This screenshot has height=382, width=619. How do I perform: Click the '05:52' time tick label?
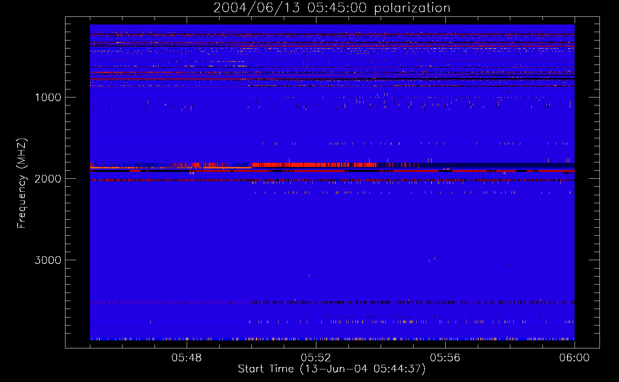[x=316, y=358]
